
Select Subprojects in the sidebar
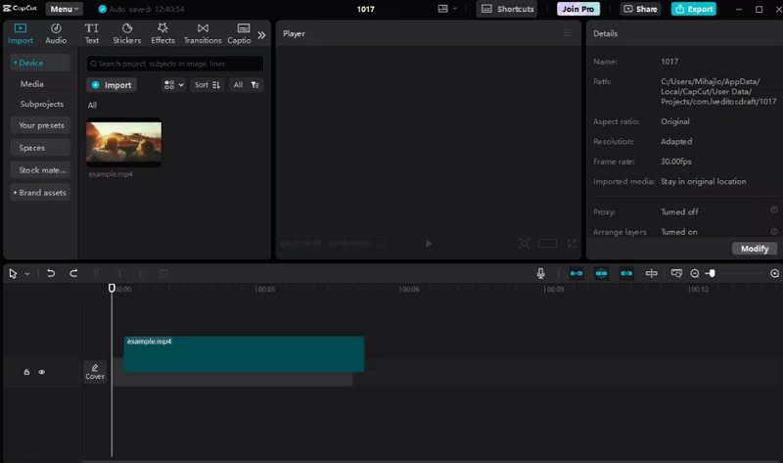point(42,104)
